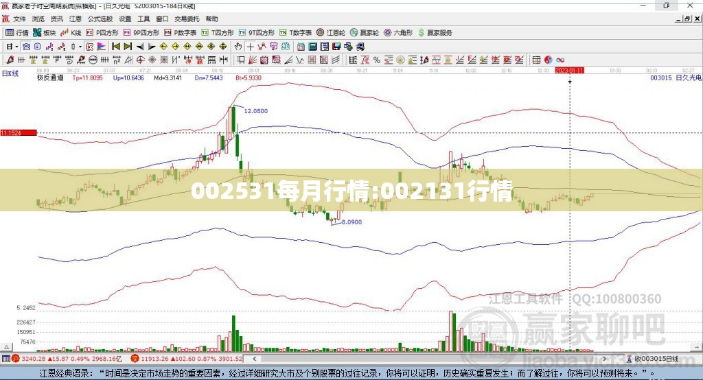Open the 帮助 menu

click(211, 19)
